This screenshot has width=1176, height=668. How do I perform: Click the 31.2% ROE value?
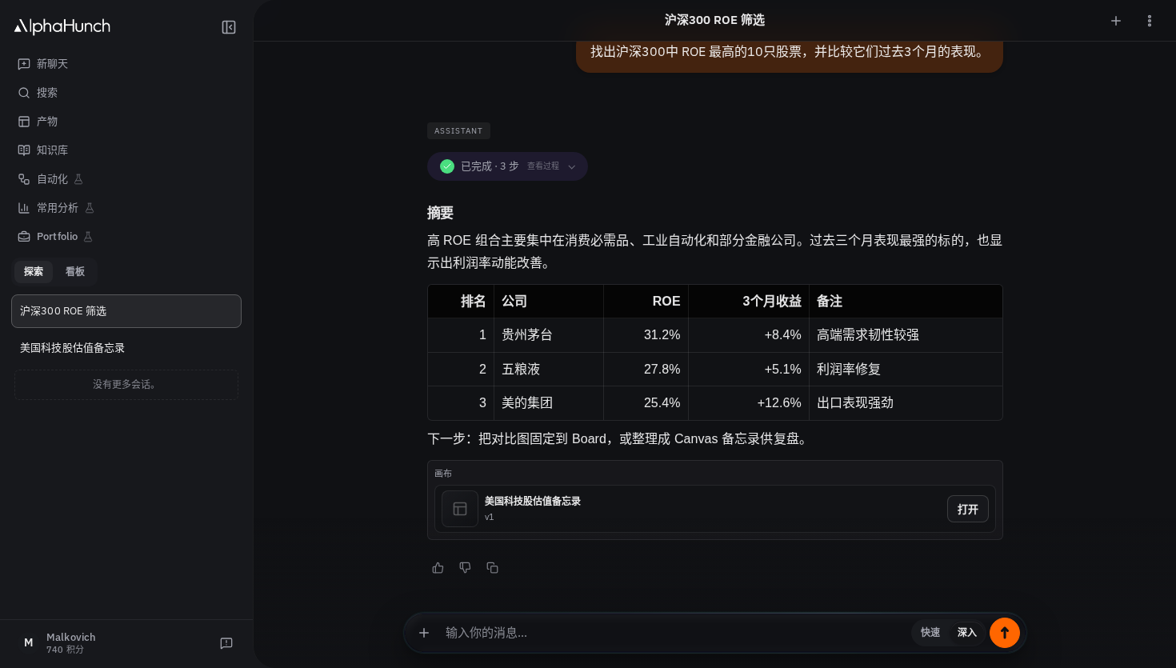[662, 335]
